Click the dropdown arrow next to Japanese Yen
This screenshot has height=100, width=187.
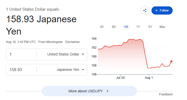tap(83, 70)
